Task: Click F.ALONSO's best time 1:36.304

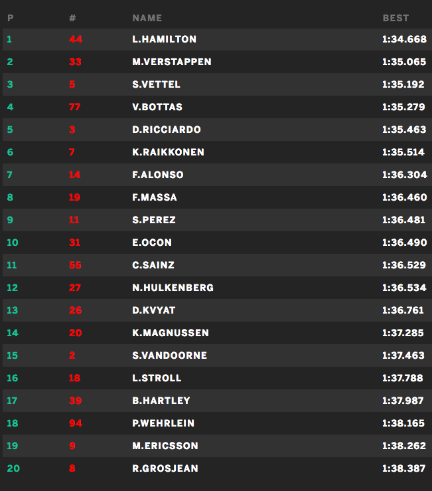Action: [x=403, y=175]
